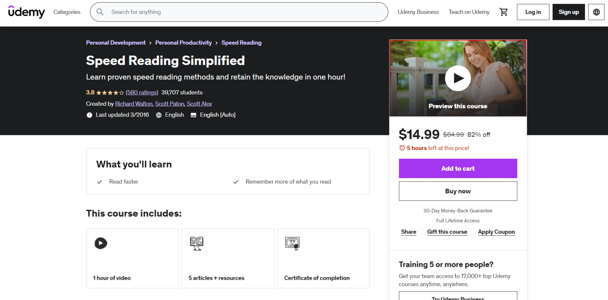This screenshot has height=300, width=608.
Task: Click the Buy now button
Action: click(x=458, y=191)
